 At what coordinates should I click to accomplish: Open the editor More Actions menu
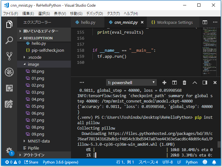pos(215,22)
